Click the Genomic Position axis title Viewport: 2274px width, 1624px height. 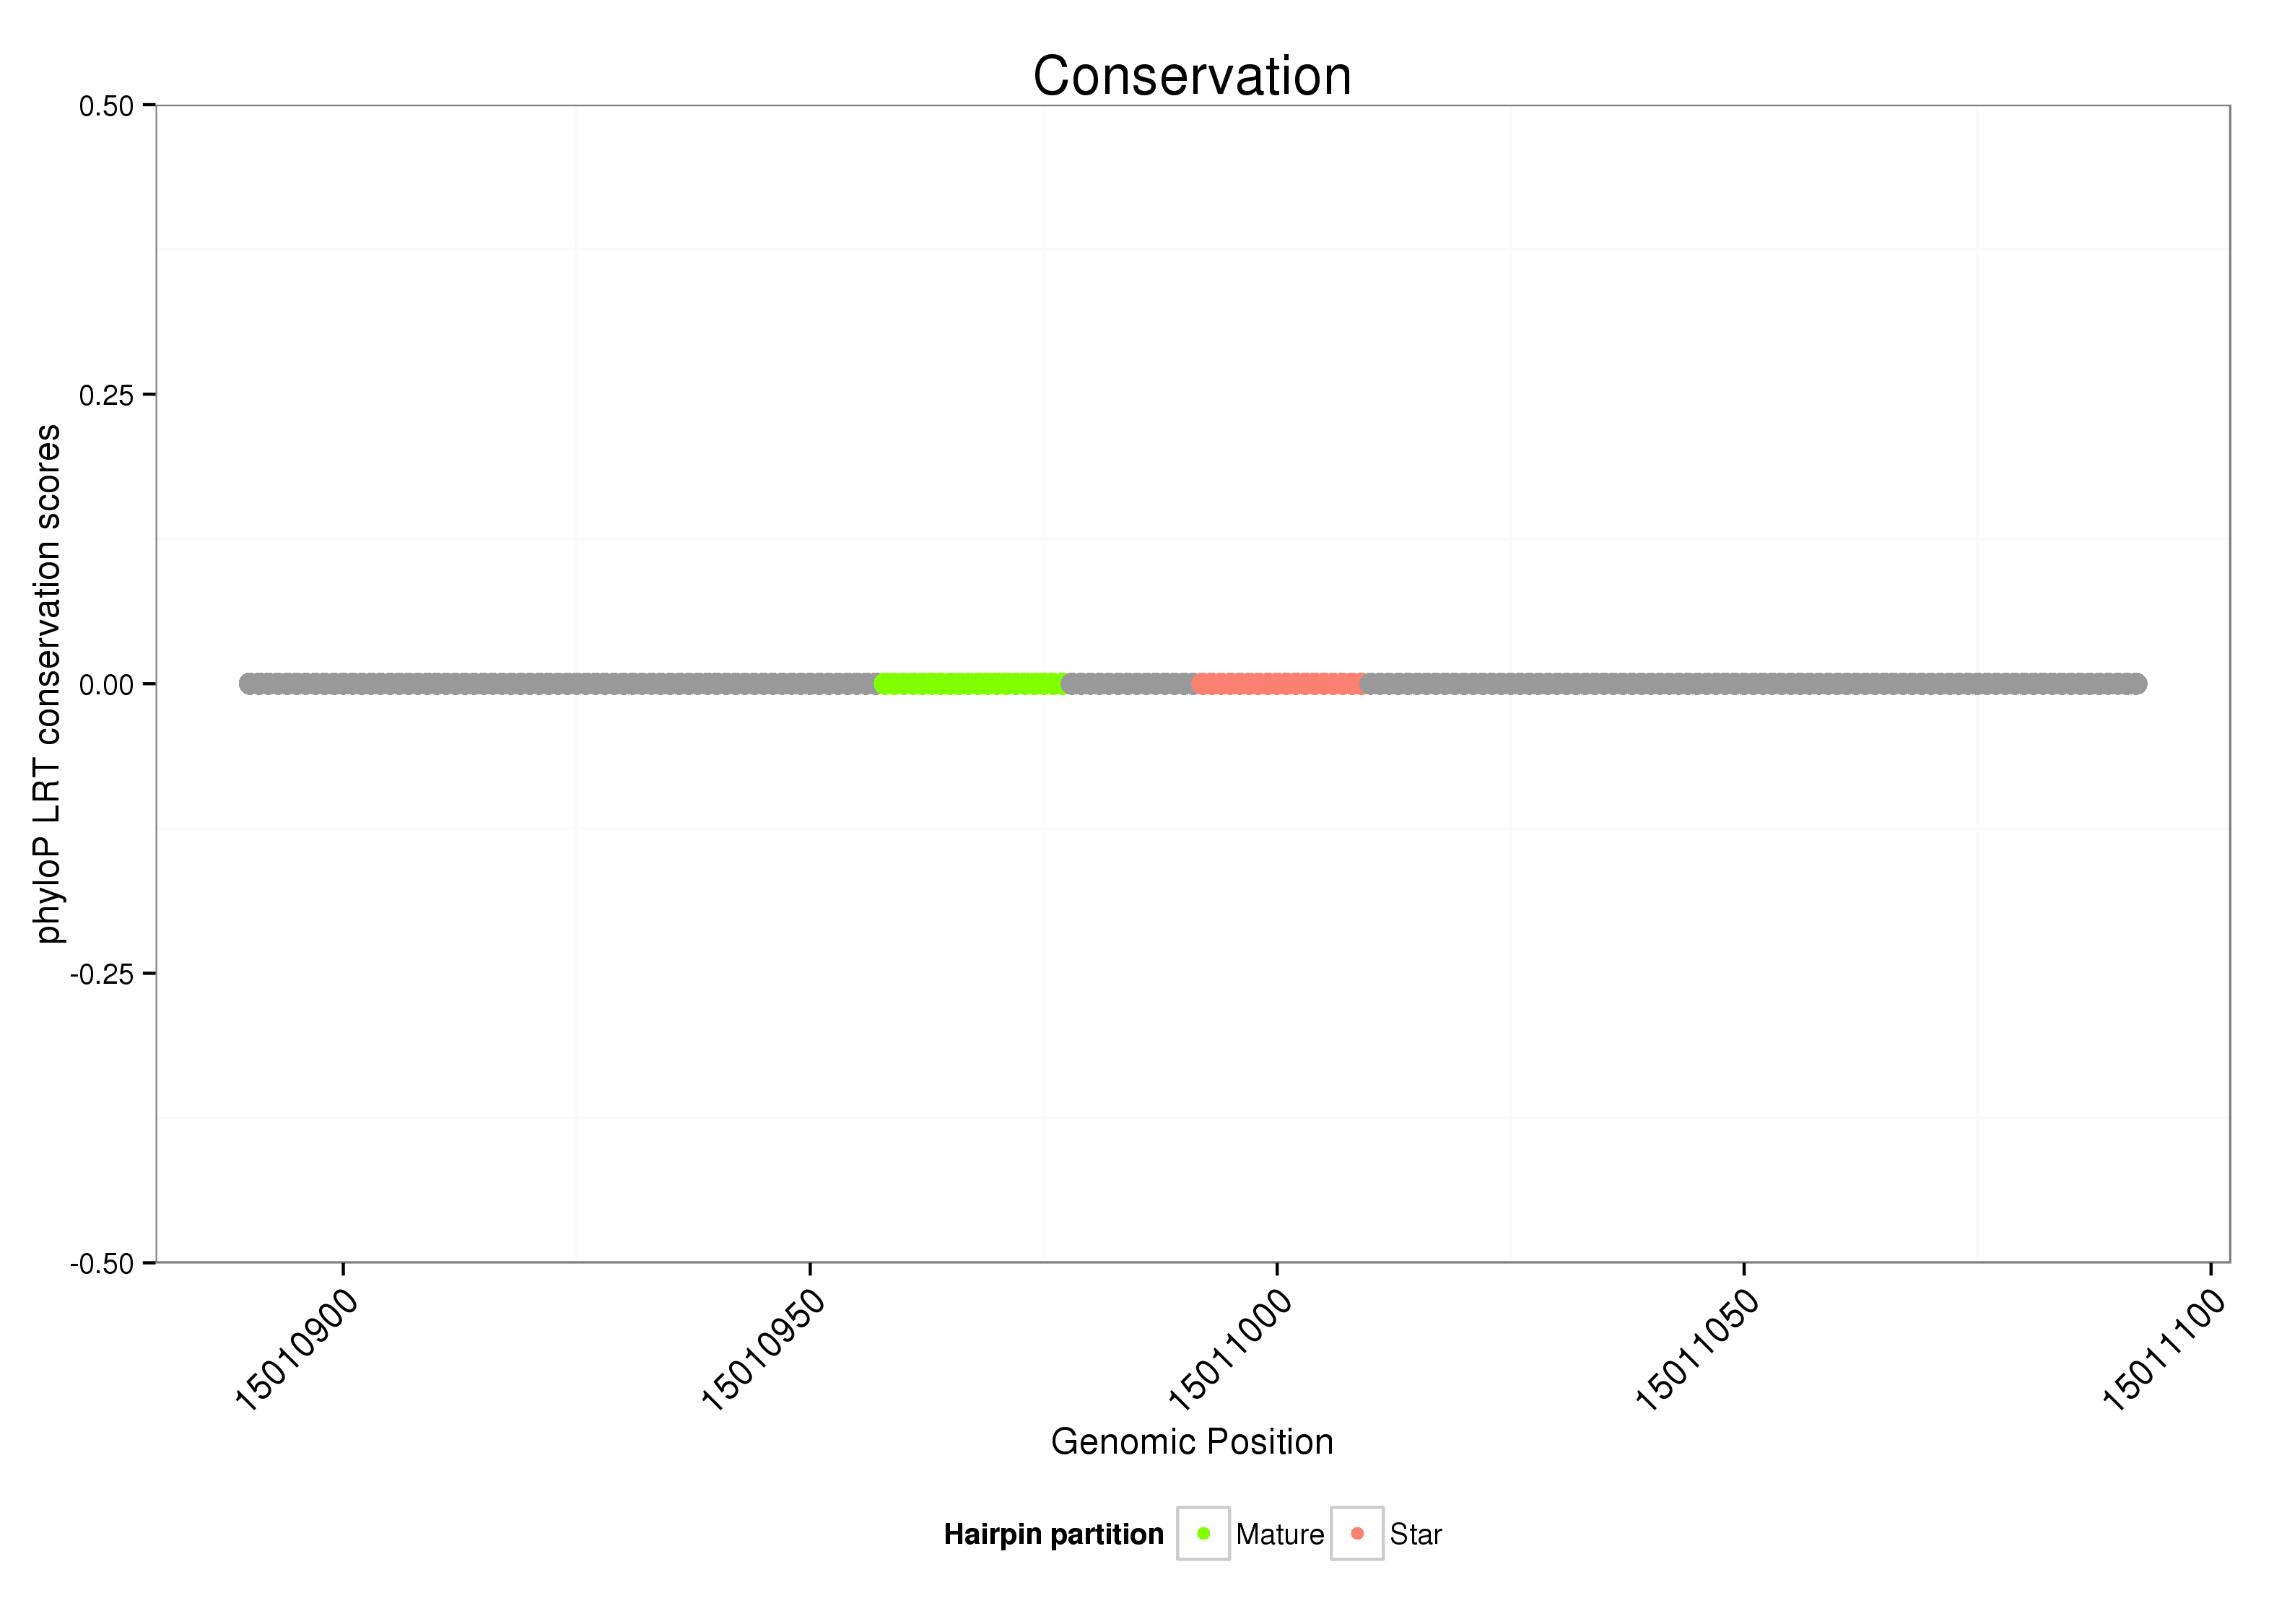[1192, 1441]
